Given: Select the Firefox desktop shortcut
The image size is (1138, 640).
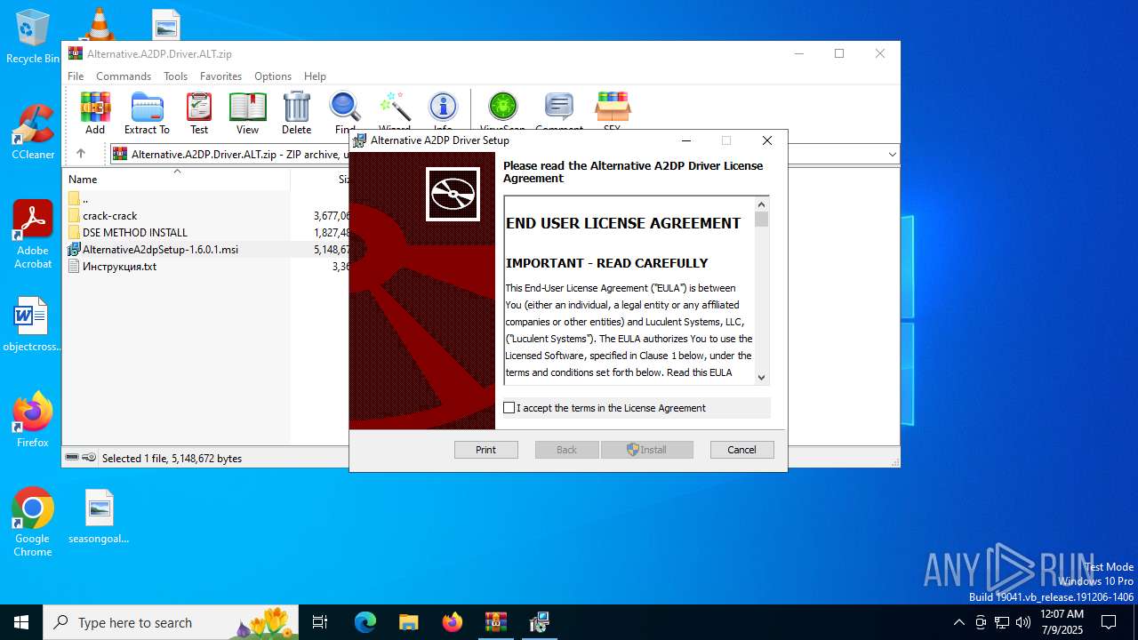Looking at the screenshot, I should (33, 420).
